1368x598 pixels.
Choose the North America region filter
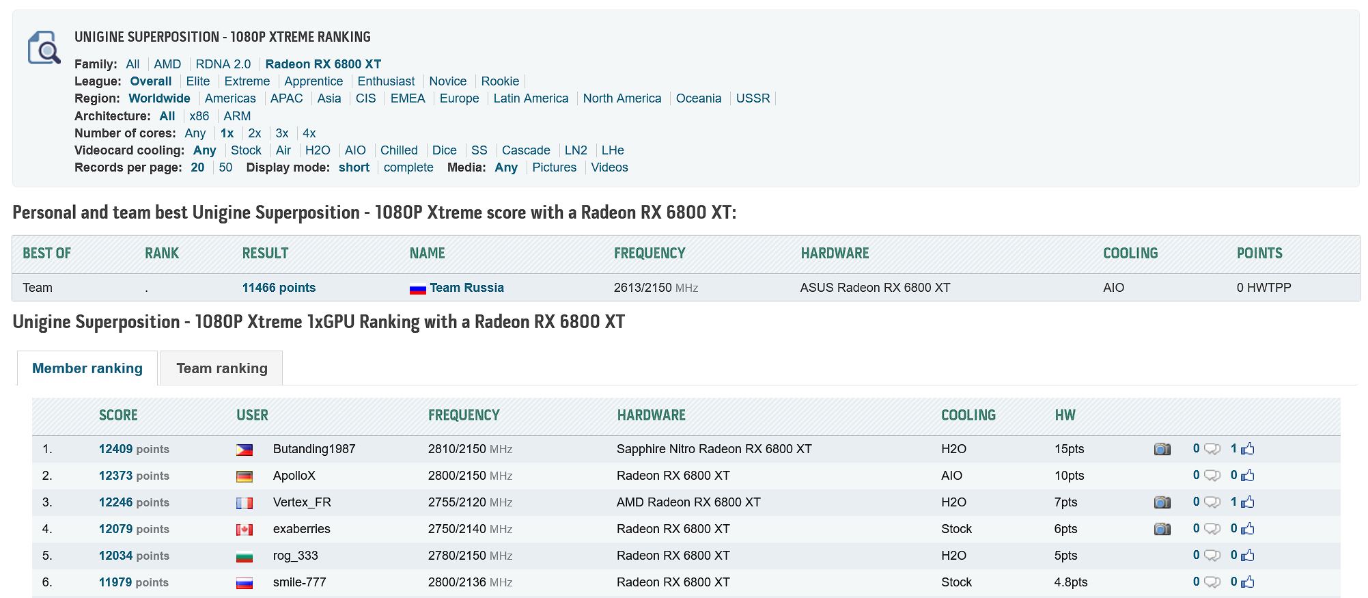[x=622, y=98]
